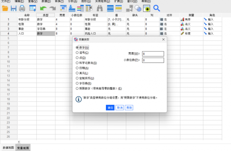Click the variables info icon
Image resolution: width=231 pixels, height=151 pixels.
point(81,8)
